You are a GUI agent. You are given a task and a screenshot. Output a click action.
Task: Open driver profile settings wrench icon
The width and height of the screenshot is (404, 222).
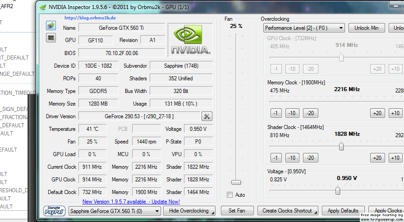coord(207,116)
